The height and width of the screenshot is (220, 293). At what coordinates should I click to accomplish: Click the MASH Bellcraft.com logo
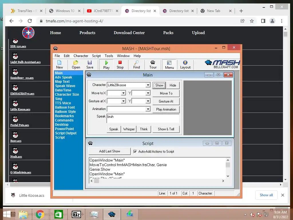click(x=222, y=64)
